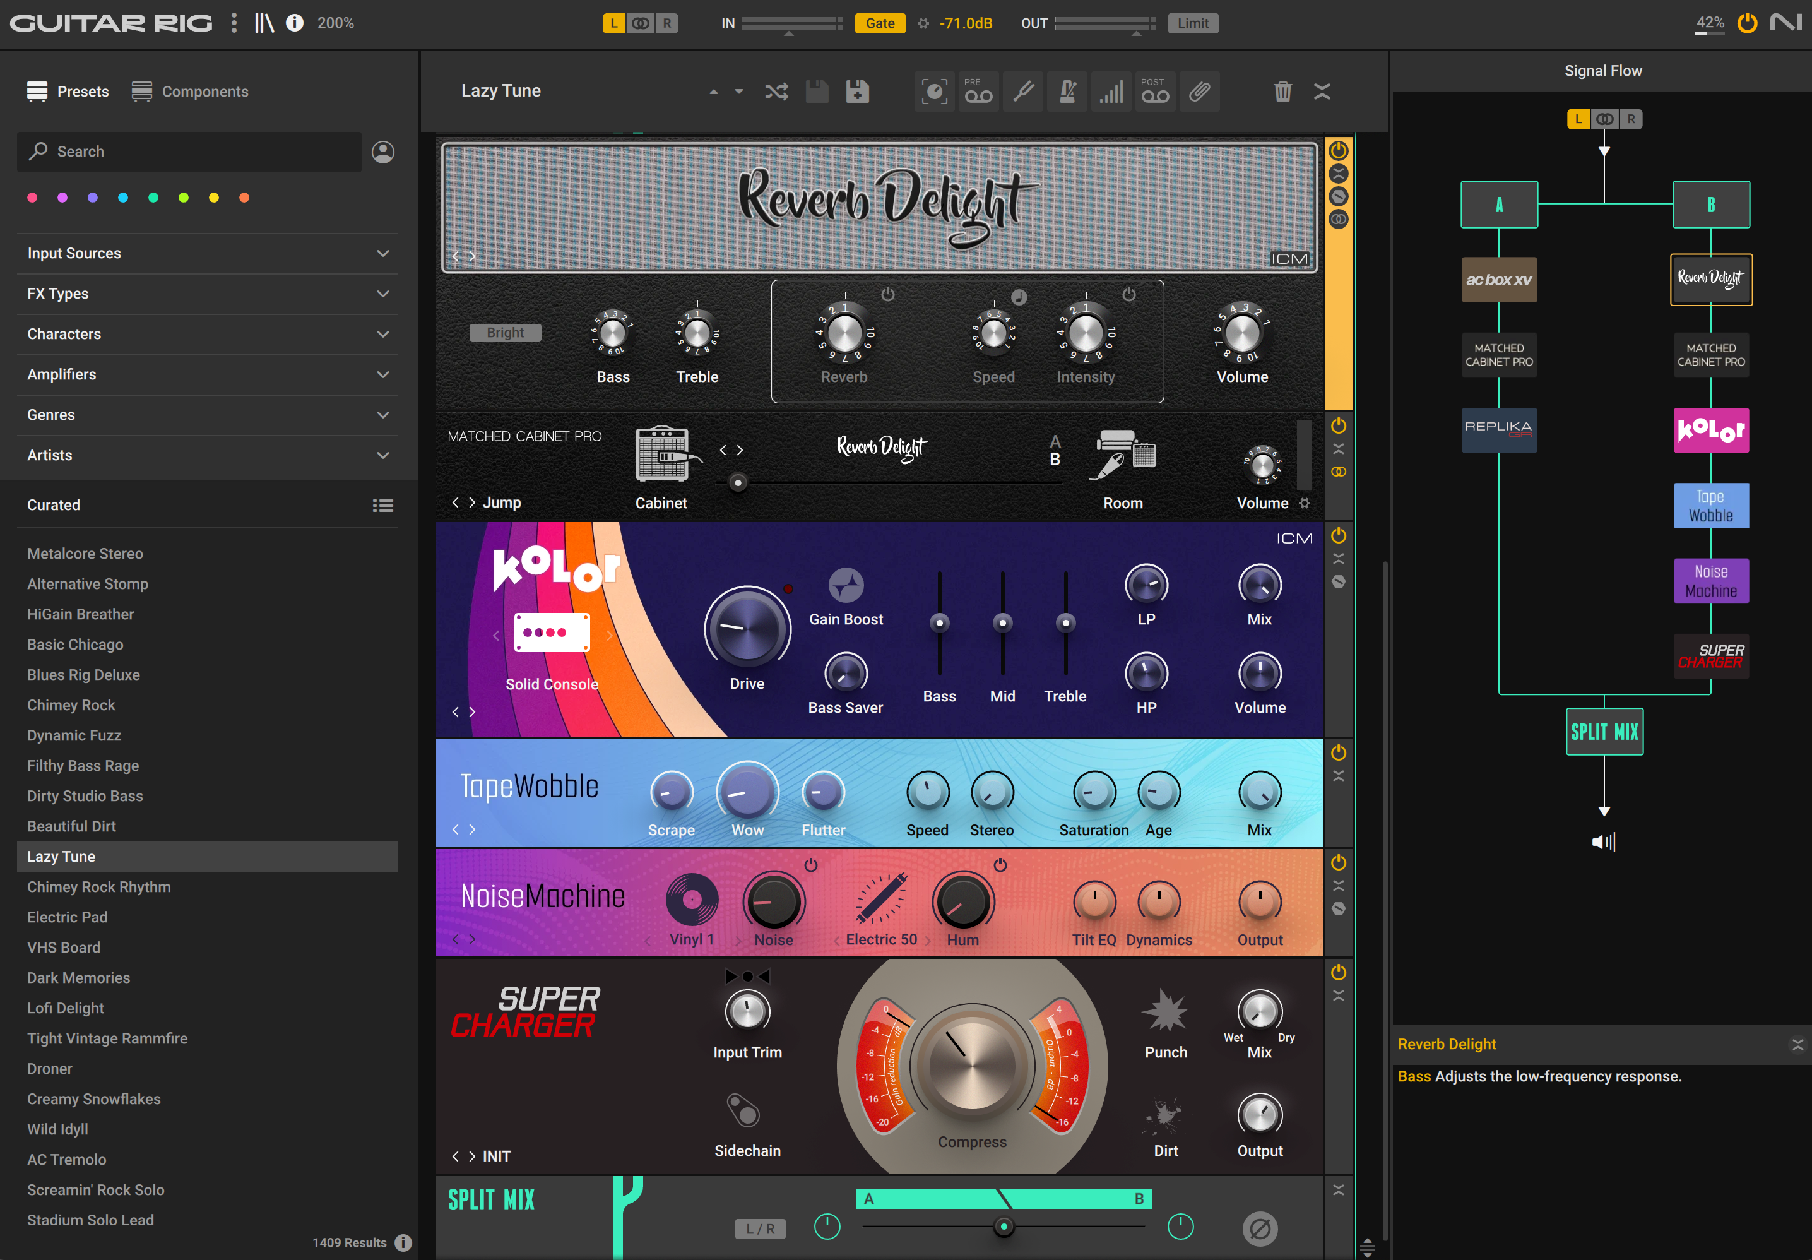This screenshot has width=1812, height=1260.
Task: Toggle the Gate button
Action: click(880, 23)
